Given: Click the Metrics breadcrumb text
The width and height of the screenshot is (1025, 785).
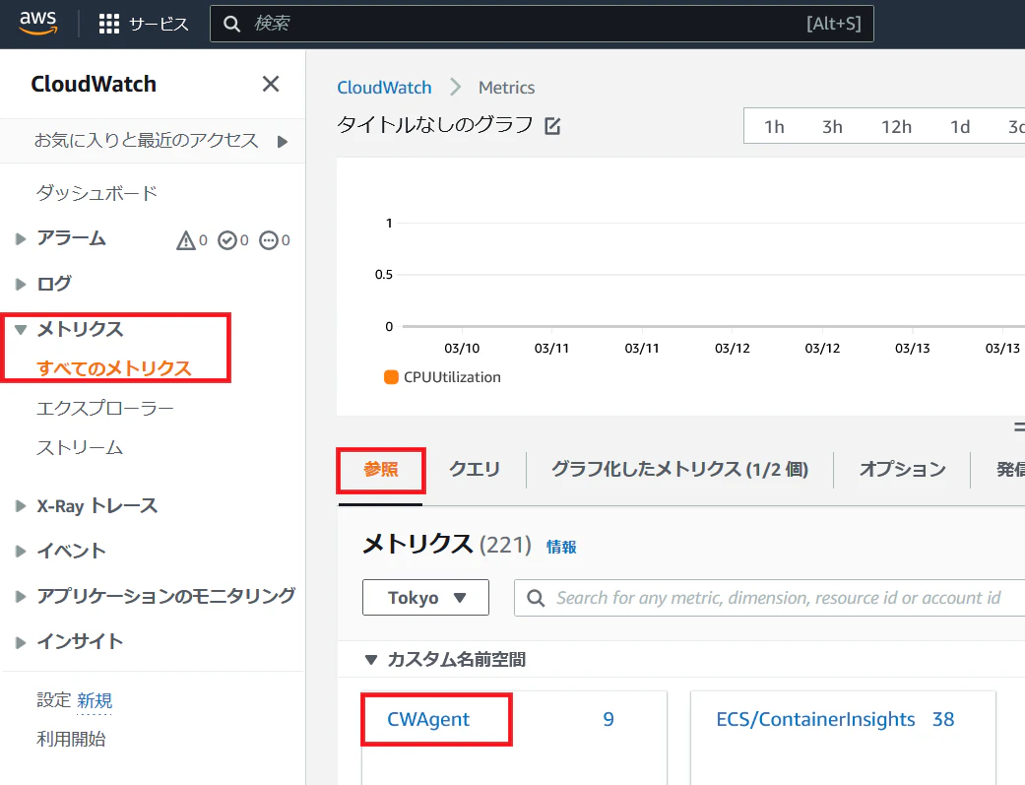Looking at the screenshot, I should [x=507, y=88].
